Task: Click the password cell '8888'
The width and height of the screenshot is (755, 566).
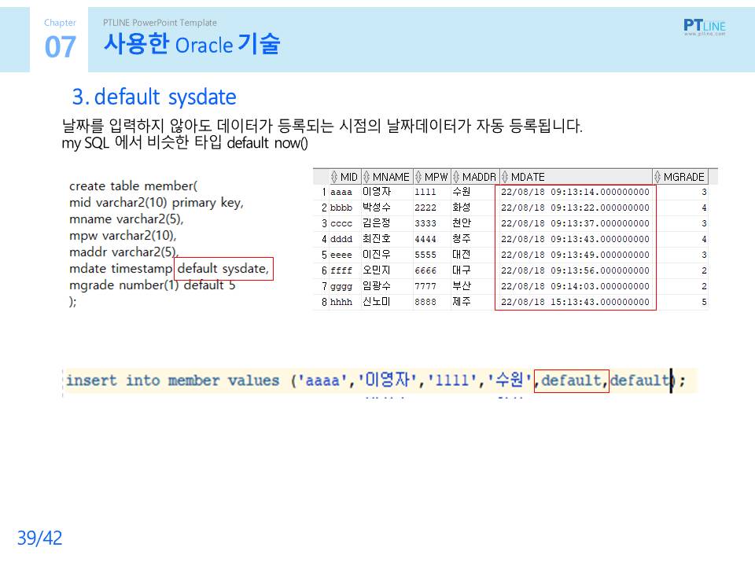Action: [425, 302]
